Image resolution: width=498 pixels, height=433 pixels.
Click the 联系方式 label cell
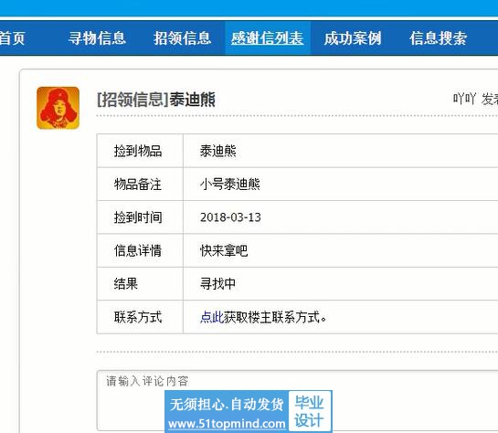coord(140,317)
